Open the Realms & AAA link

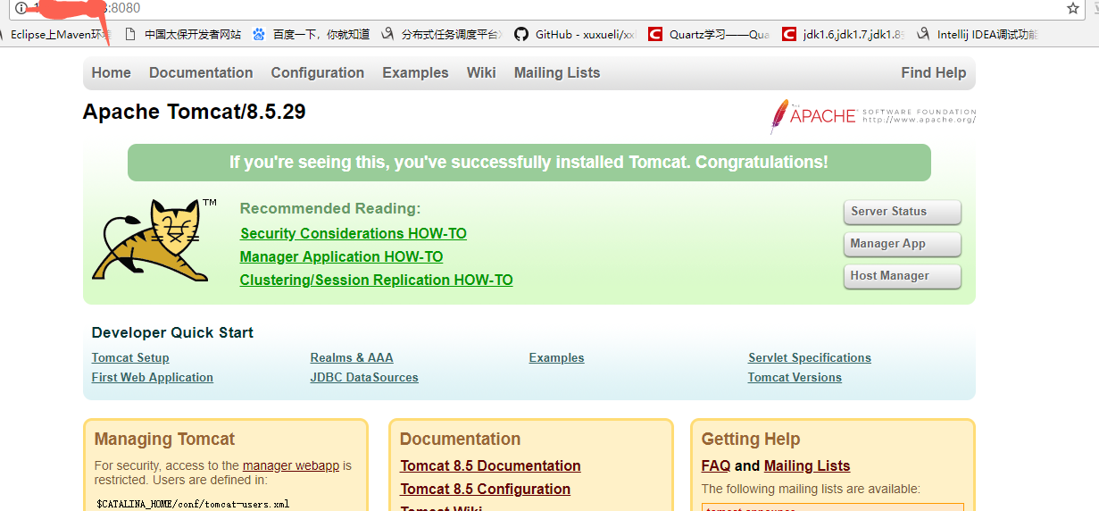tap(352, 358)
